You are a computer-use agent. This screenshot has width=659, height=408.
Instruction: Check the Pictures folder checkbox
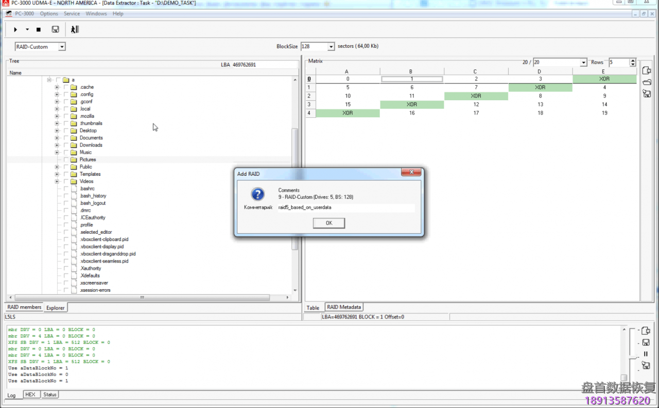pos(66,160)
